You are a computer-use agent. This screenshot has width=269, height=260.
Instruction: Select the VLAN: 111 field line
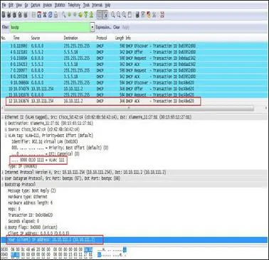[38, 160]
